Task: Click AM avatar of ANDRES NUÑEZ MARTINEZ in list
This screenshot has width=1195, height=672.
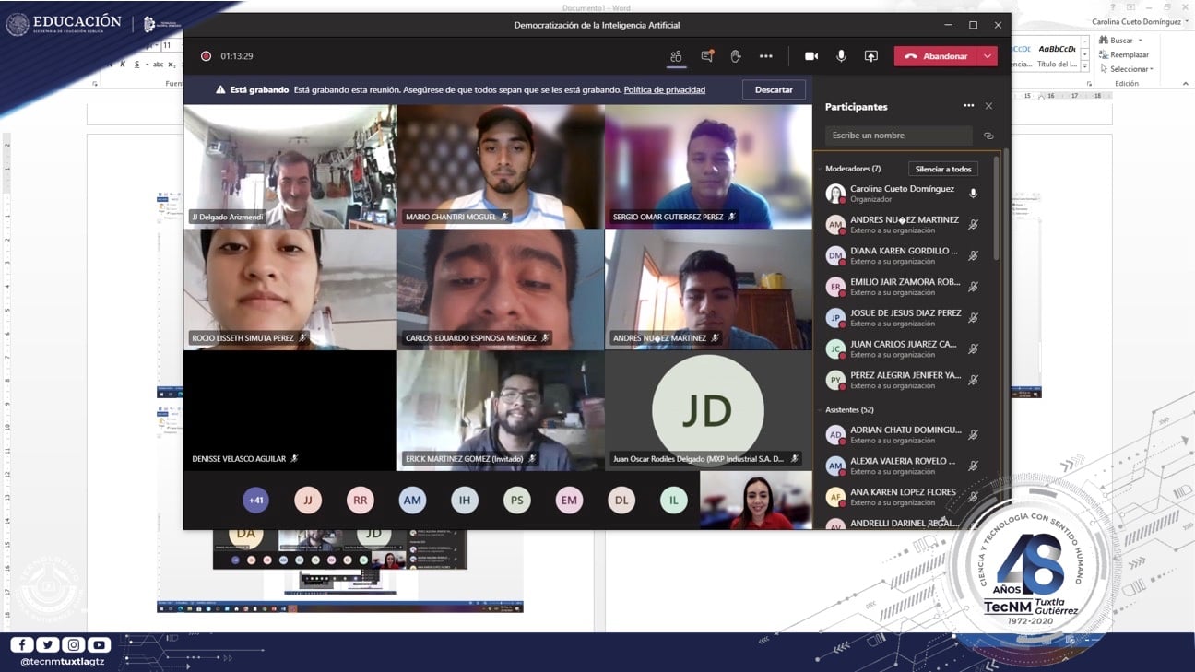Action: click(835, 225)
